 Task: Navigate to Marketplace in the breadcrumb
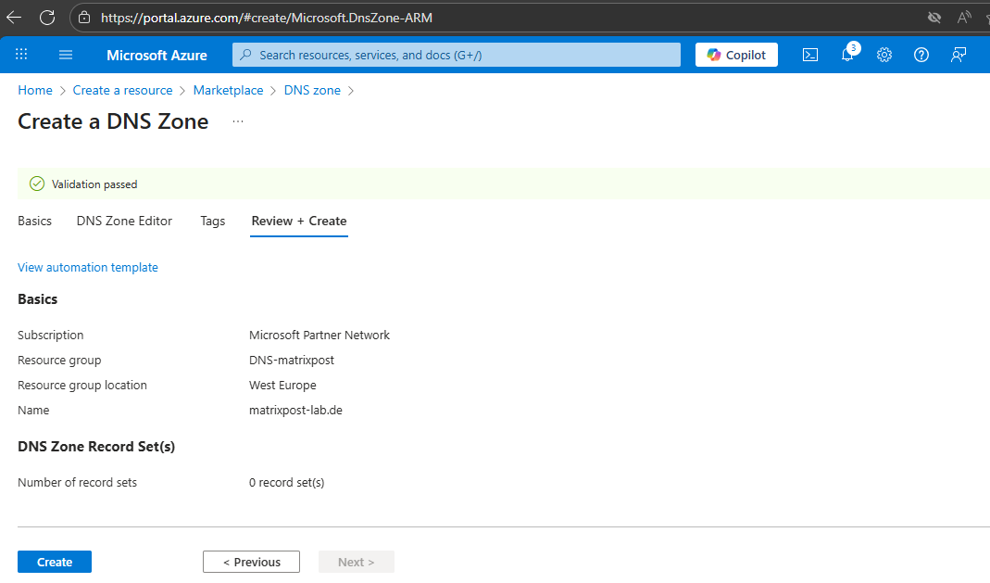(x=228, y=90)
